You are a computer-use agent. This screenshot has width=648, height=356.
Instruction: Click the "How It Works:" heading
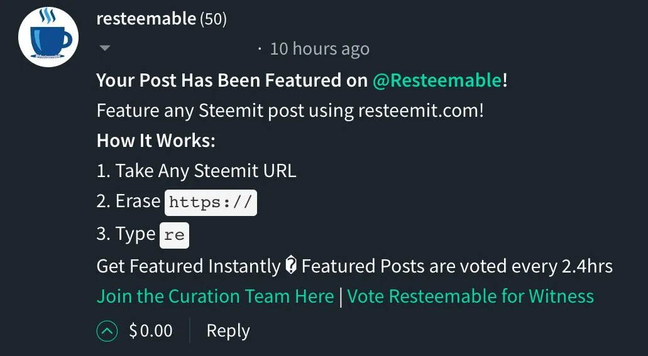[157, 141]
